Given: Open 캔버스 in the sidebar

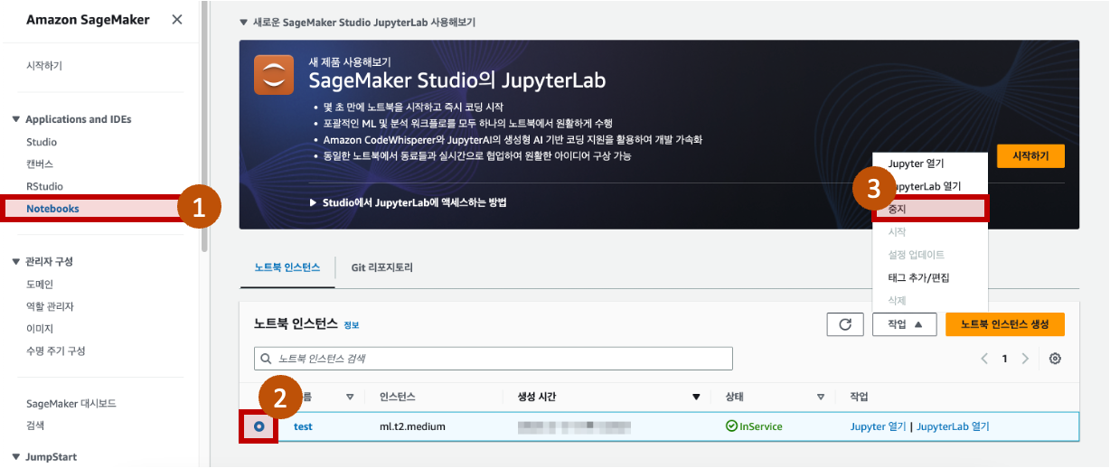Looking at the screenshot, I should [40, 164].
